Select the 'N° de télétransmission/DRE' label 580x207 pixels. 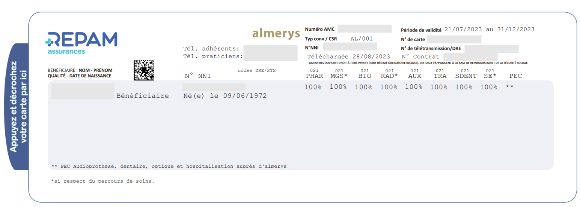[x=431, y=49]
